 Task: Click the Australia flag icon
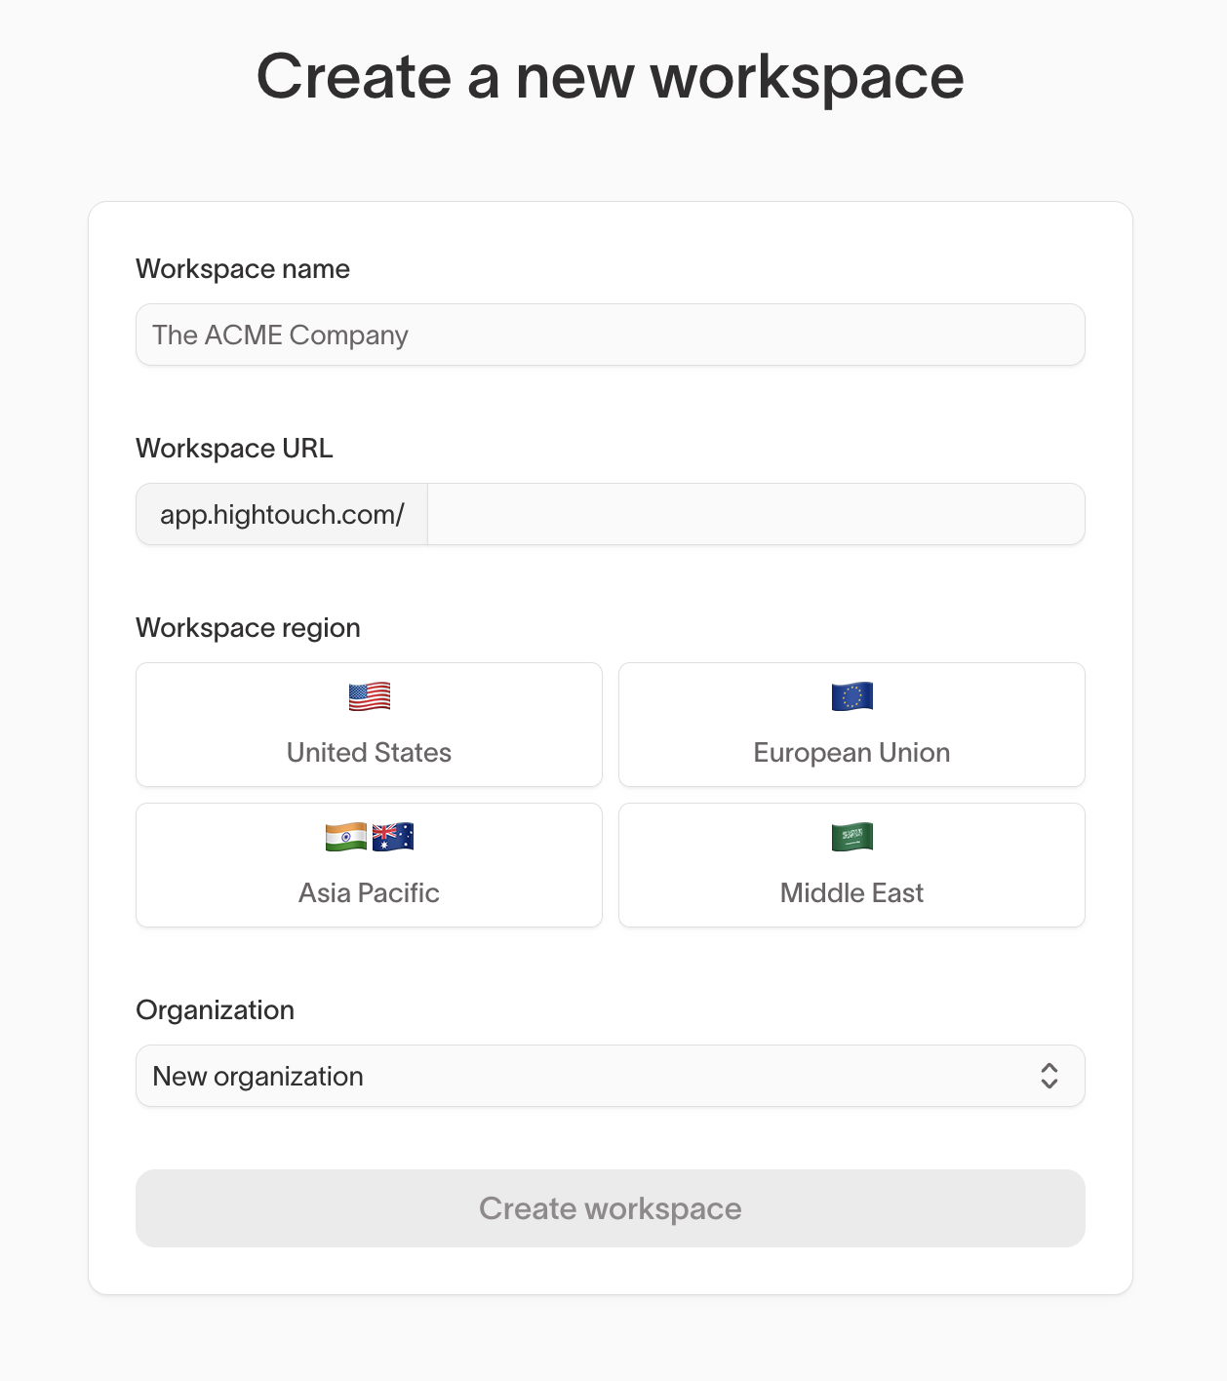point(392,837)
